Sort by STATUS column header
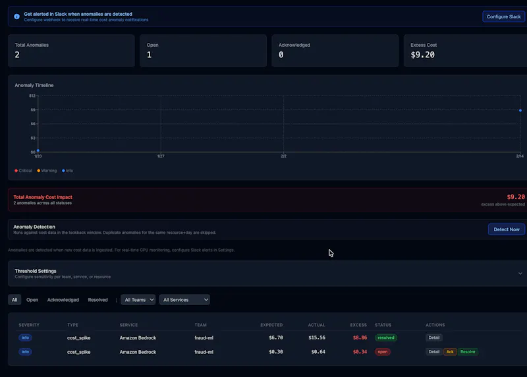527x377 pixels. coord(383,325)
